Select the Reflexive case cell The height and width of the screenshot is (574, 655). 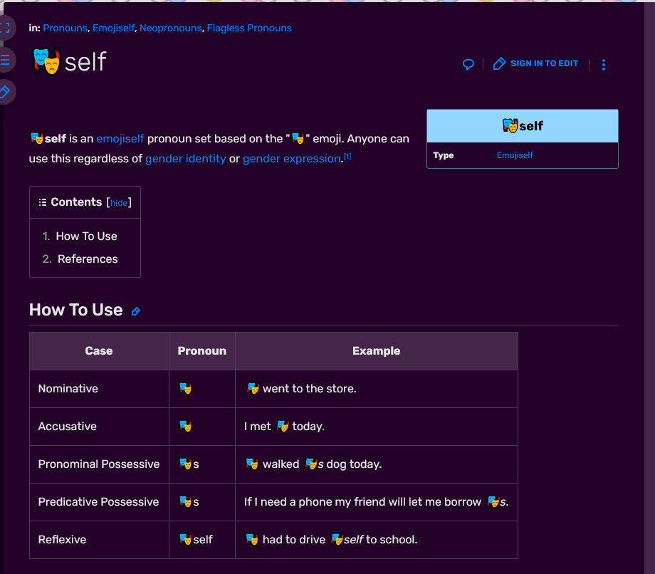point(99,539)
